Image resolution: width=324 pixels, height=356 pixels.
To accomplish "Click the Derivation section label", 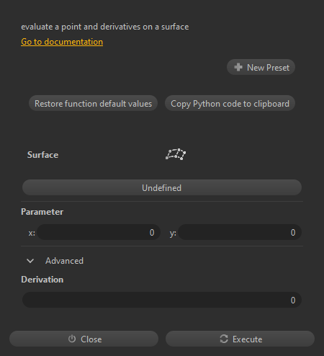I will pos(42,280).
